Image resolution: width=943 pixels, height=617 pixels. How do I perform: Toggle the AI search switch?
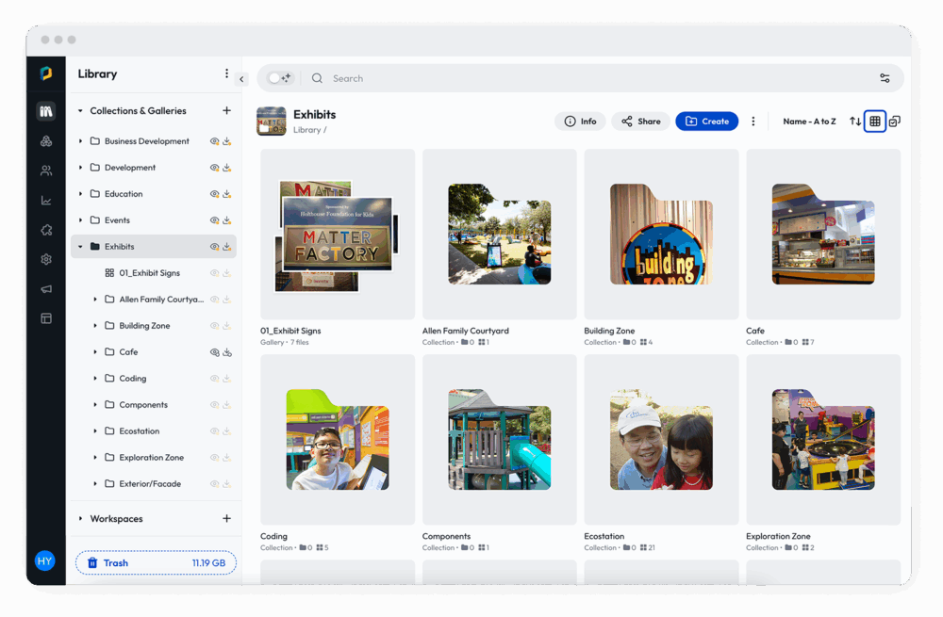[279, 78]
